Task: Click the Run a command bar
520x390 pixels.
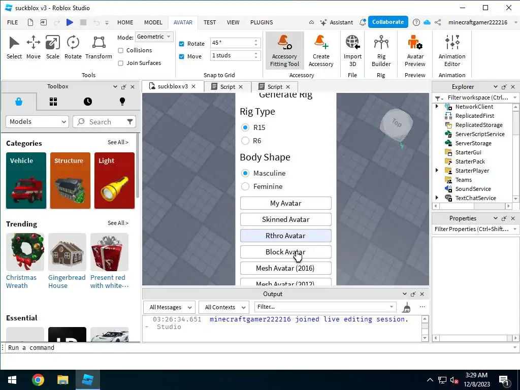Action: click(258, 347)
